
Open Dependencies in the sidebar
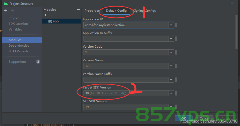click(x=19, y=46)
